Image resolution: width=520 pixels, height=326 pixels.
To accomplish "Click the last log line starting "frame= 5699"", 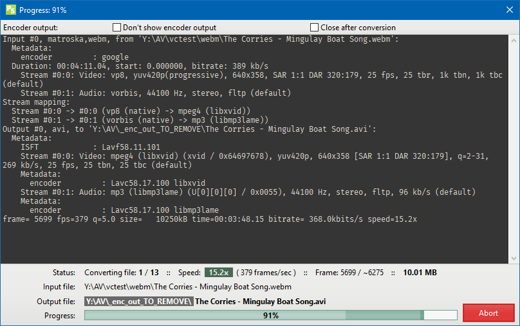I will (210, 219).
